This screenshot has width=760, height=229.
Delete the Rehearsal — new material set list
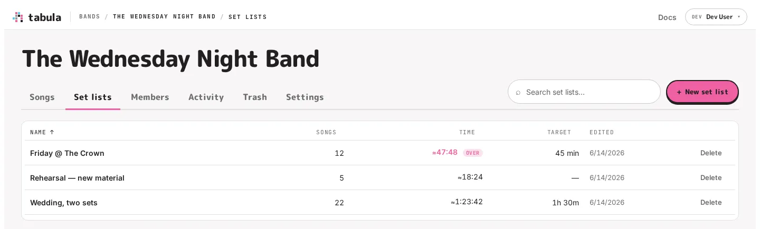[711, 178]
